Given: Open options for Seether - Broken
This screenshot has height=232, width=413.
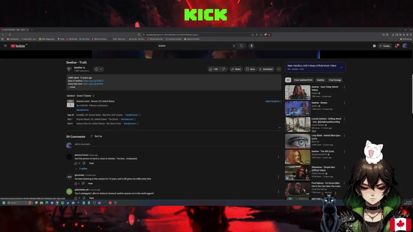Looking at the screenshot, I should tap(344, 103).
